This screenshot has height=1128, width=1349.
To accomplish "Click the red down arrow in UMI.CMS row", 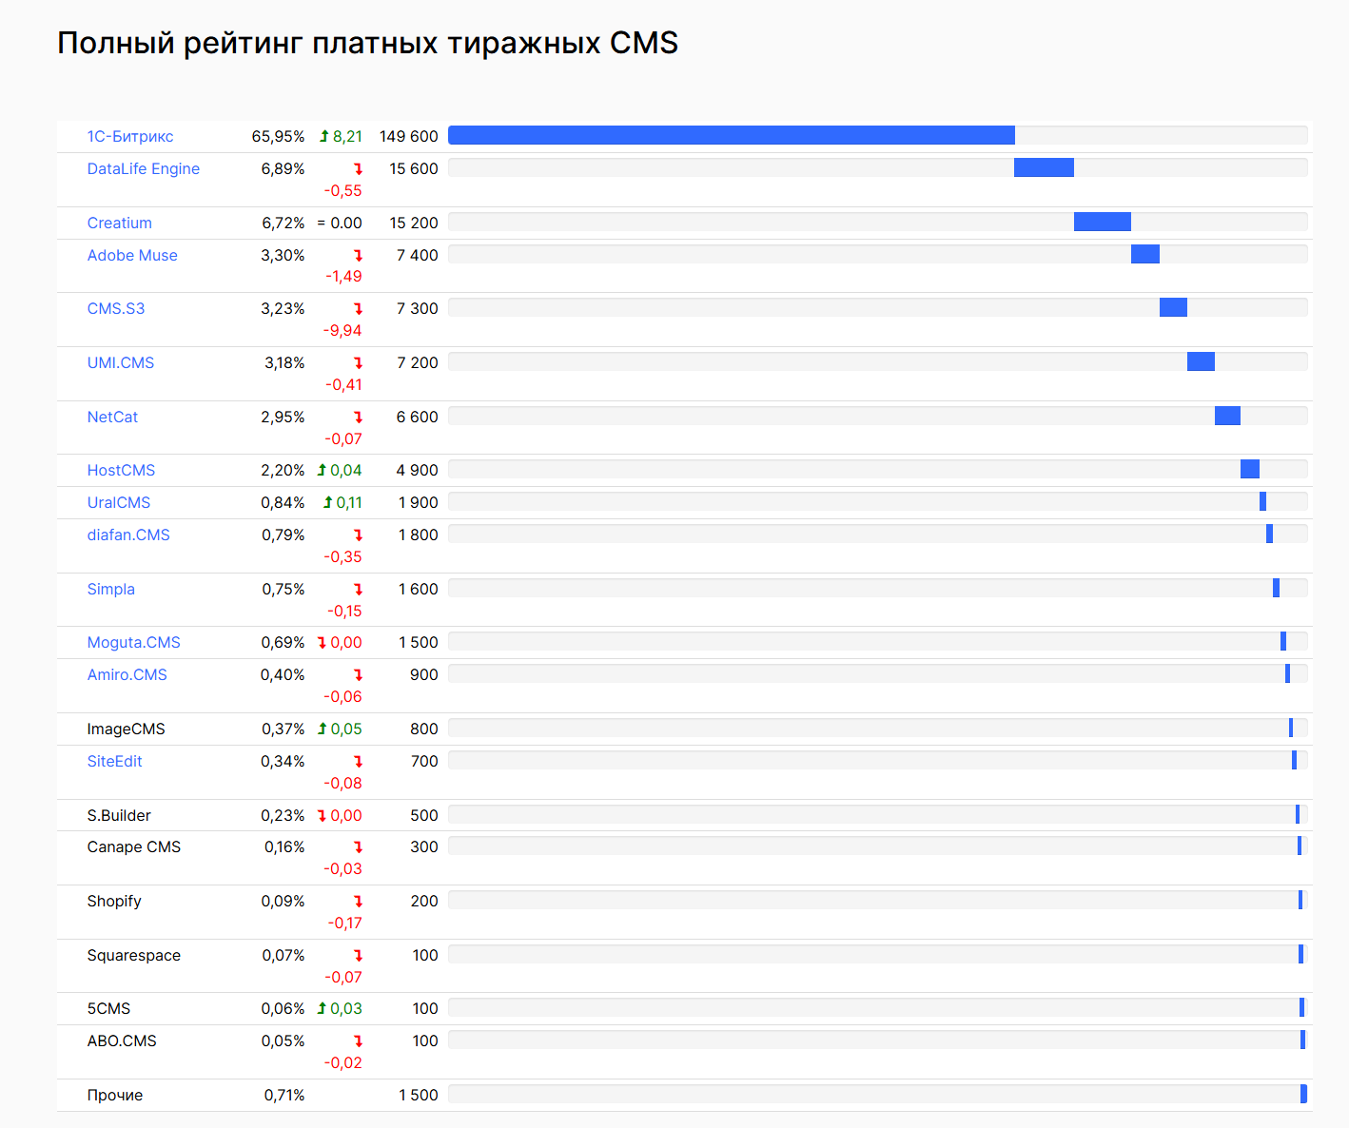I will tap(358, 363).
